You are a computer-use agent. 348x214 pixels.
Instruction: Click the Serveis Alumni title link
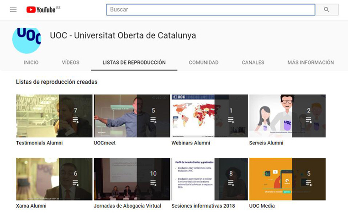266,143
